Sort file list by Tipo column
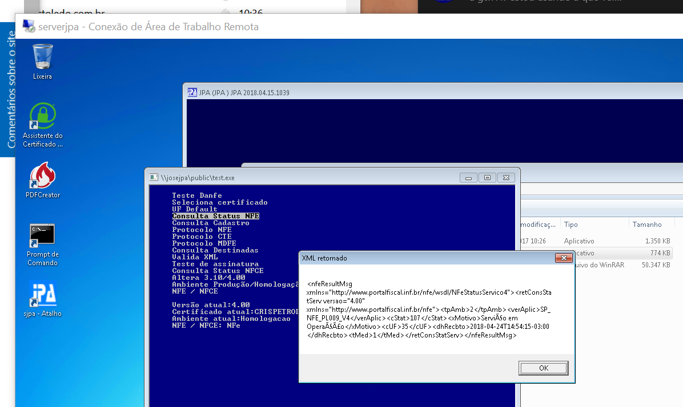 click(571, 225)
